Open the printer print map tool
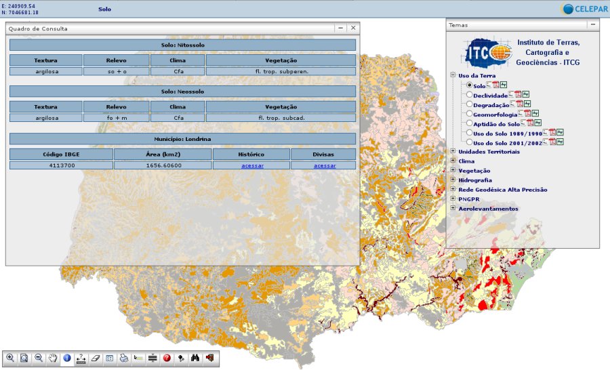Viewport: 610px width, 370px height. point(124,358)
